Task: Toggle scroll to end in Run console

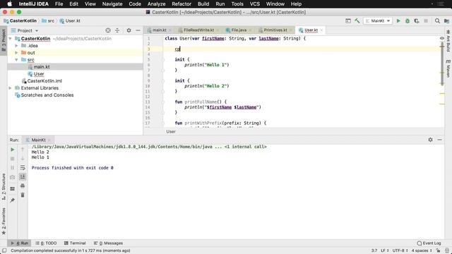Action: pos(23,176)
